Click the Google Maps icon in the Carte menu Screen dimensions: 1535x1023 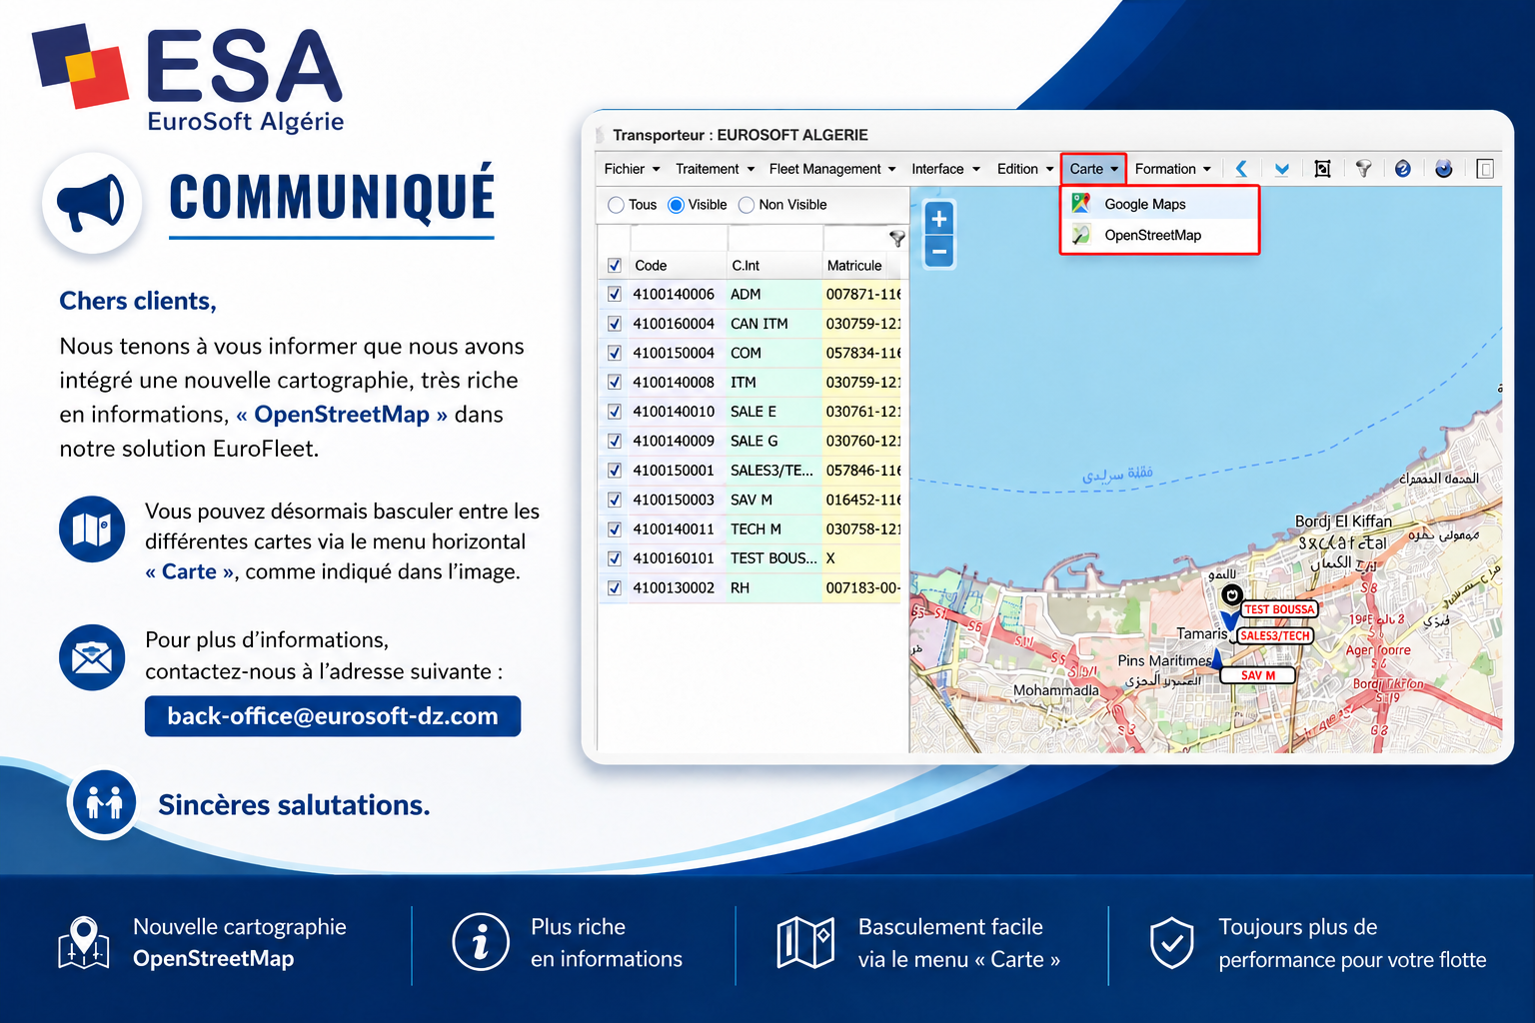1081,204
